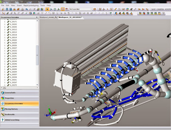Collapse the Occurrence treeview panel arrow
The image size is (171, 130).
[x=37, y=17]
